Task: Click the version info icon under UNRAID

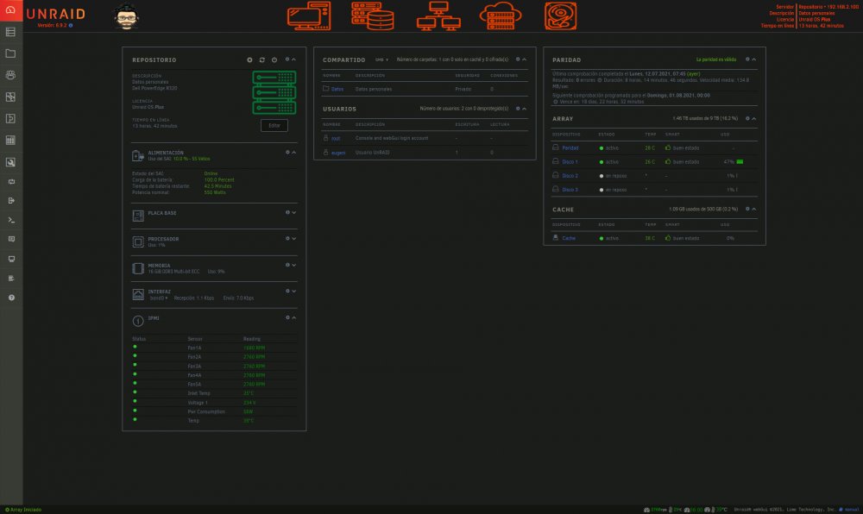Action: point(71,25)
